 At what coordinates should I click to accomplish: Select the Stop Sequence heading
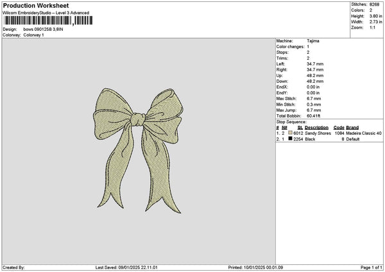(x=292, y=121)
